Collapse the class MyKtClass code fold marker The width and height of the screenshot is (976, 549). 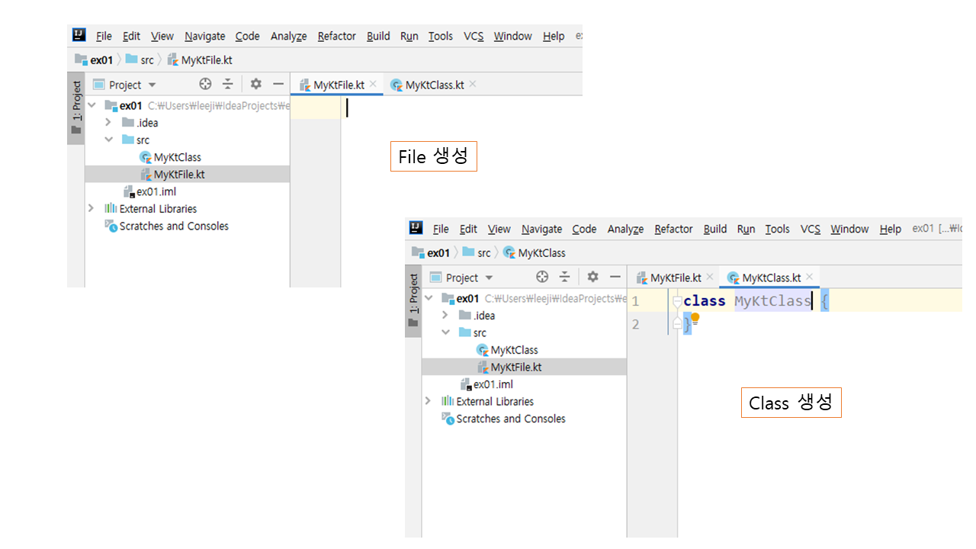(677, 301)
